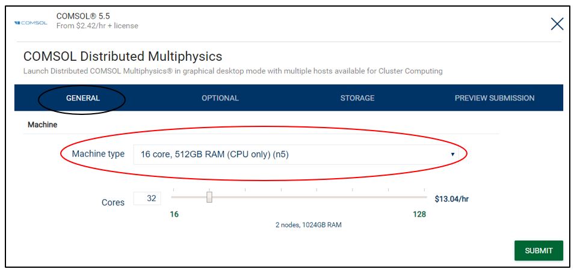Click the Machine type dropdown arrow
This screenshot has height=272, width=577.
click(x=452, y=155)
